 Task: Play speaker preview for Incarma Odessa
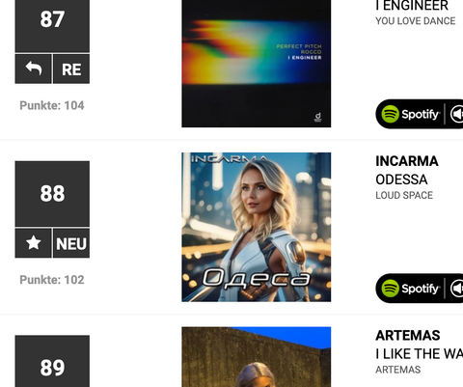(x=457, y=289)
